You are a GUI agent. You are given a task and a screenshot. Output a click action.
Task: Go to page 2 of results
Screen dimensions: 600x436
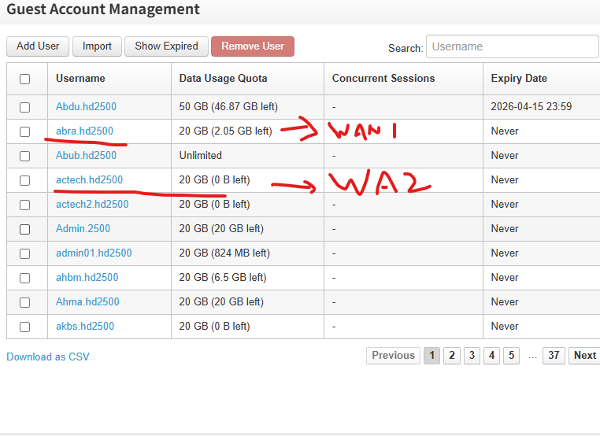[x=451, y=356]
